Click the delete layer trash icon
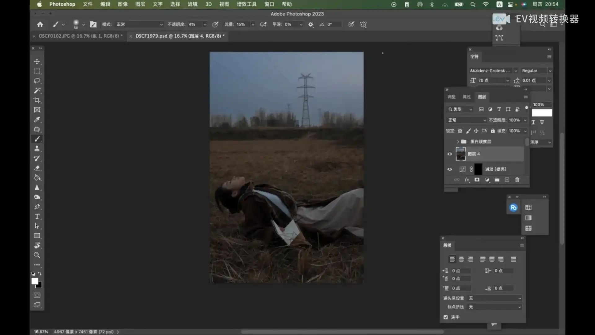 517,180
